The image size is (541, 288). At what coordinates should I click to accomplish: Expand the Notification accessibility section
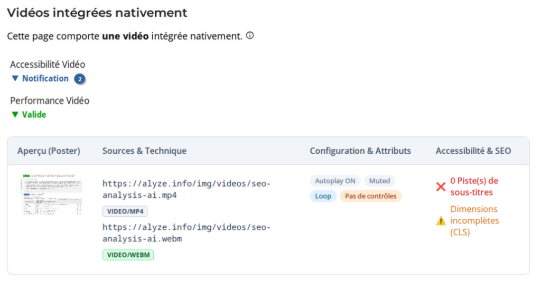(x=40, y=78)
